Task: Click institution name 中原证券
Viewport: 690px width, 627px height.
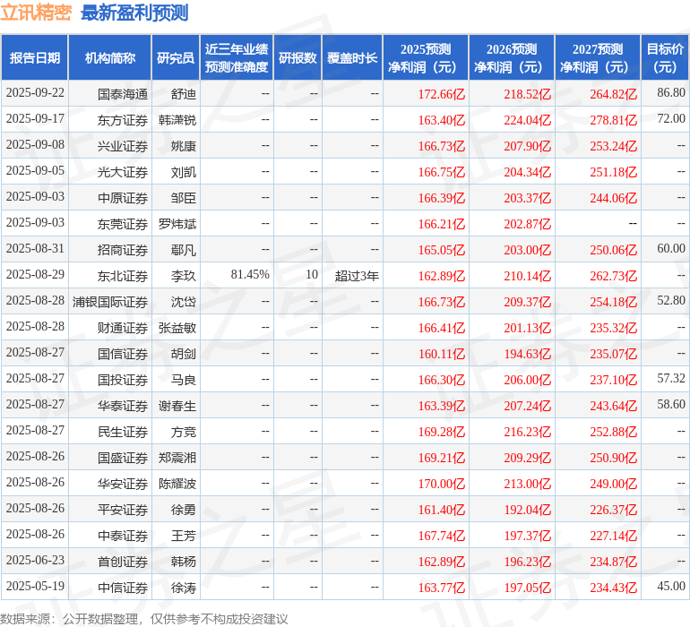Action: click(123, 198)
